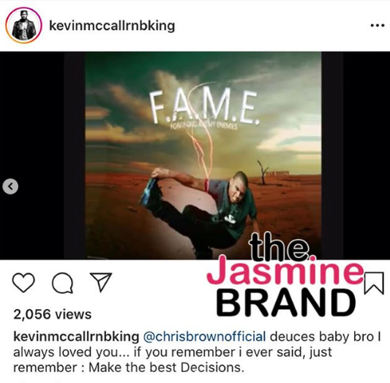Click the caption text 'Make the best Decisions'
Viewport: 390px width, 383px height.
[x=165, y=368]
